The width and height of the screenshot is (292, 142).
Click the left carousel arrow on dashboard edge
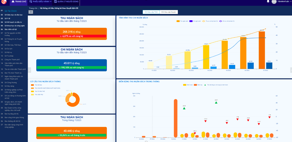29,70
